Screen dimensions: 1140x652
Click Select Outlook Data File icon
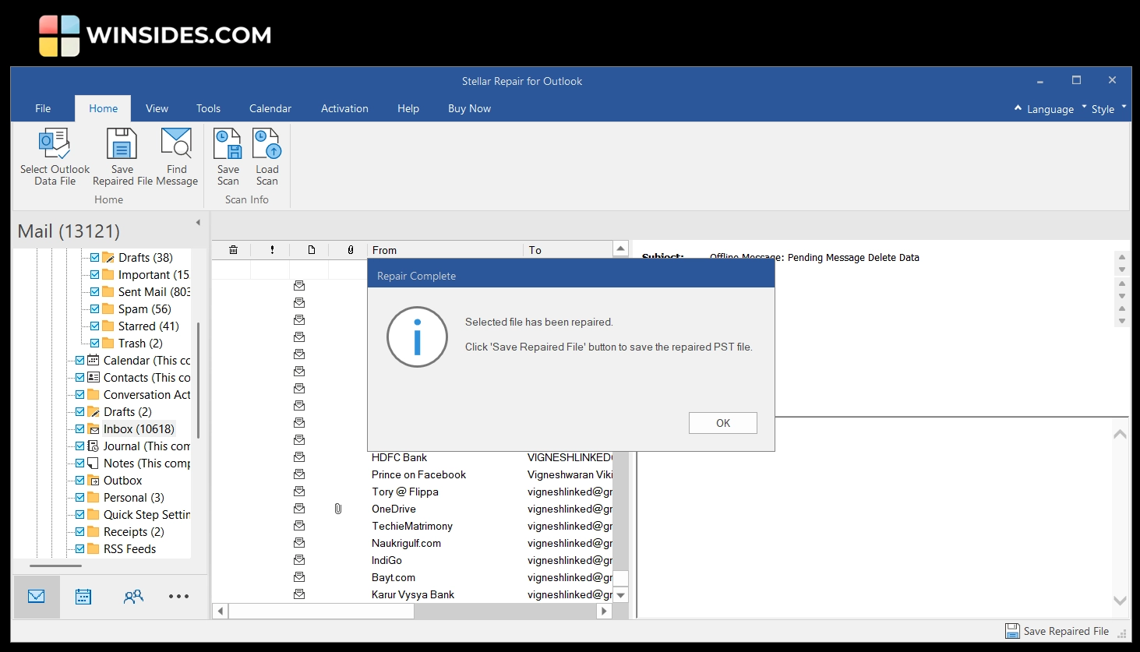(x=55, y=144)
